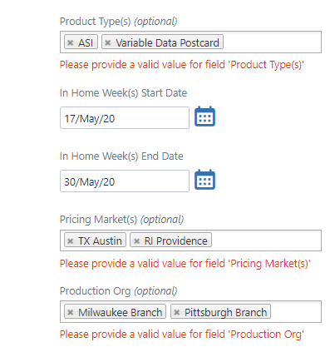Remove the ASI product type tag

[x=71, y=42]
